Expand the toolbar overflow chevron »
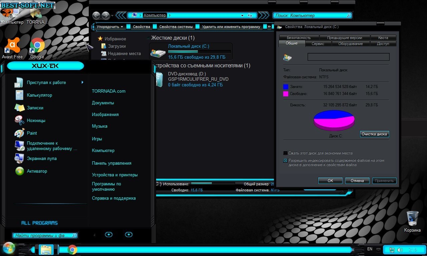 pyautogui.click(x=269, y=27)
